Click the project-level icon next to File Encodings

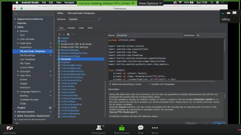(50, 55)
